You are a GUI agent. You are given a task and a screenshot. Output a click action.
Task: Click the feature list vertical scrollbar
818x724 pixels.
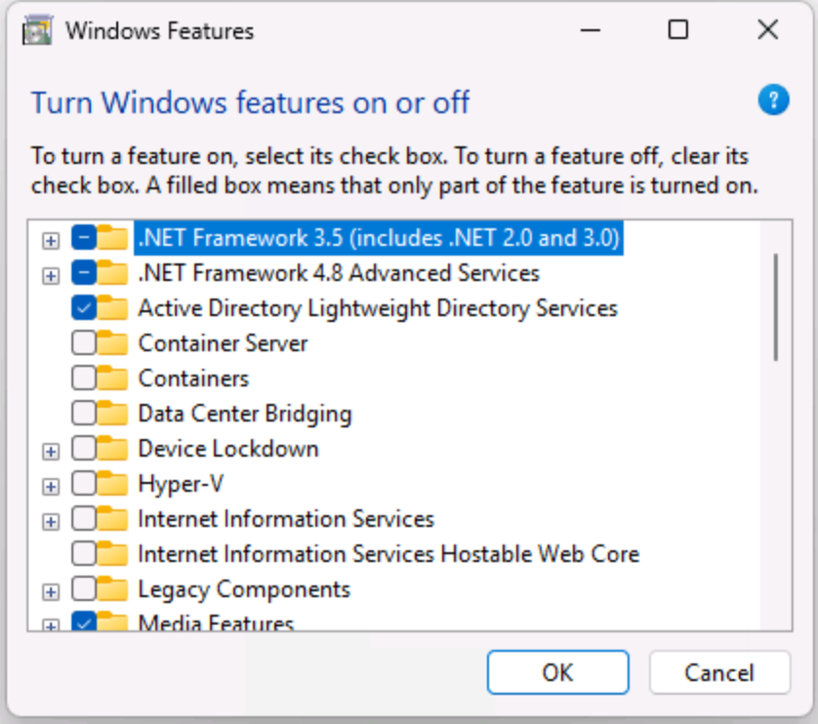click(x=776, y=307)
